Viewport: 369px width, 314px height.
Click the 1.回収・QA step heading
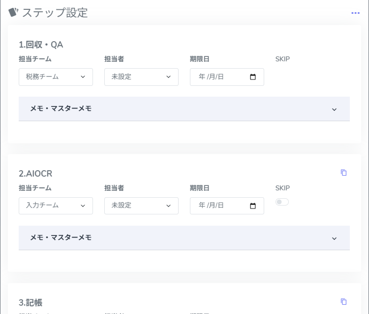point(41,45)
